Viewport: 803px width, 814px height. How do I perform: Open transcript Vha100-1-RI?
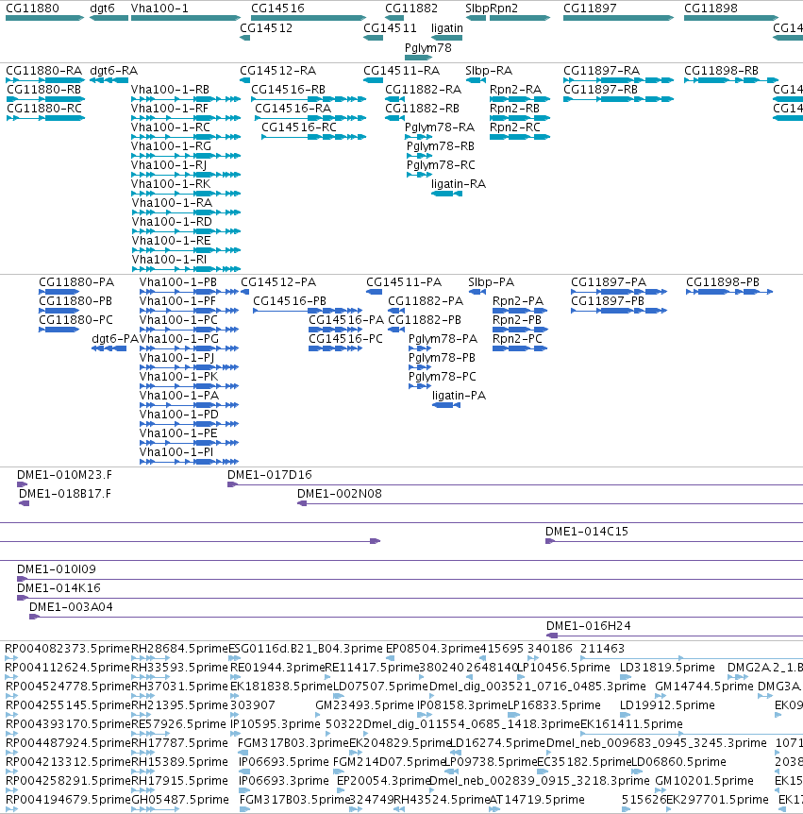tap(169, 260)
